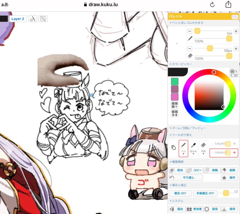Increase eraser size with plus button
Screen dimensions: 240x214
click(236, 49)
